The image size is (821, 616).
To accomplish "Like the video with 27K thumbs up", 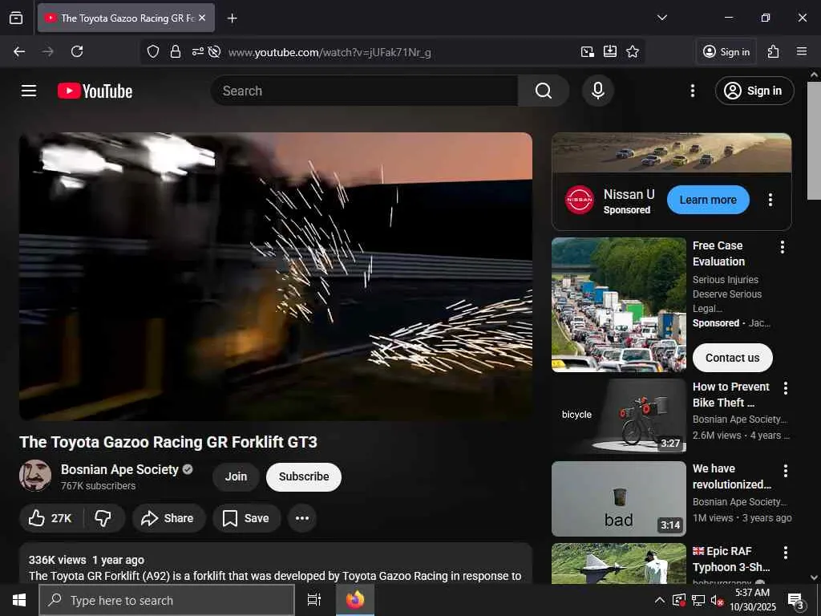I will (51, 518).
